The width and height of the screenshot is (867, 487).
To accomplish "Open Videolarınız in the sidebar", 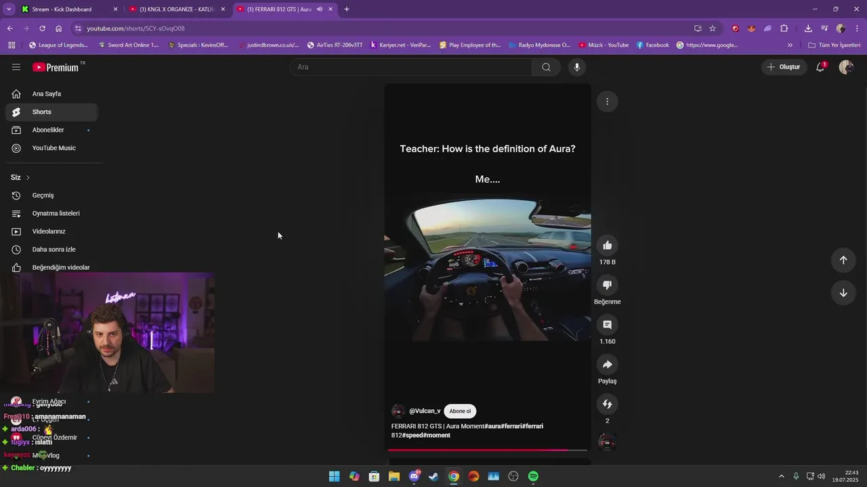I will pos(51,231).
